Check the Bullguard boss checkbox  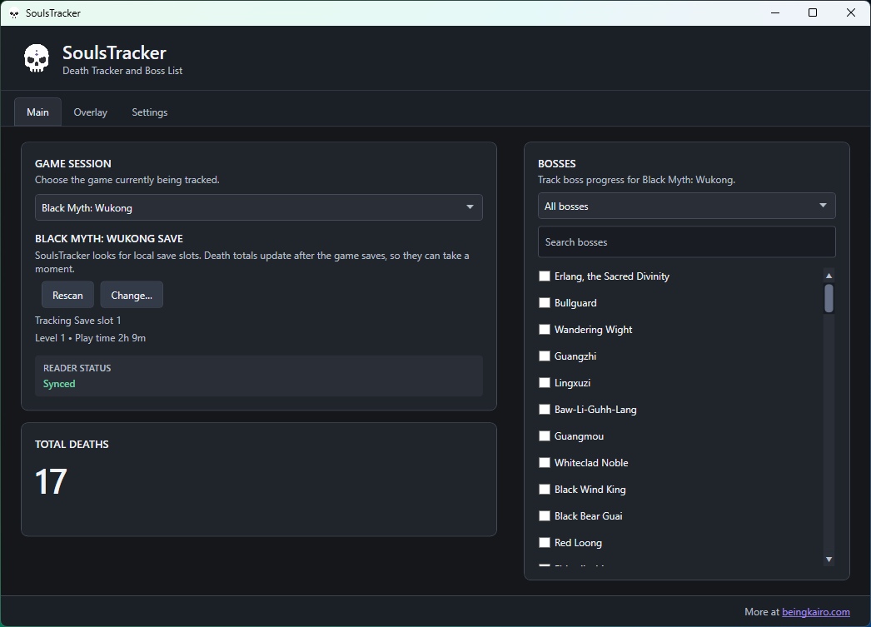click(x=545, y=302)
